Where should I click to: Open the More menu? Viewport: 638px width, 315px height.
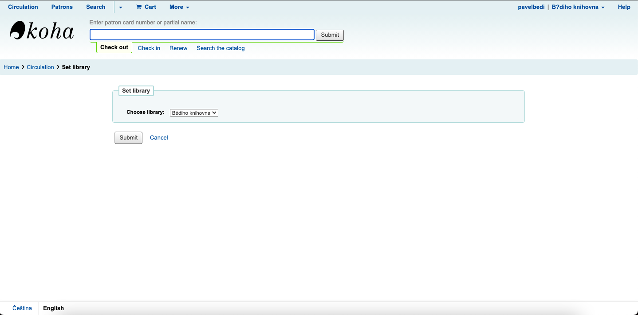(x=179, y=7)
